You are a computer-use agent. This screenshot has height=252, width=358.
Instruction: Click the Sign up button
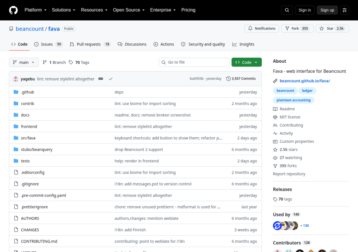click(x=327, y=10)
